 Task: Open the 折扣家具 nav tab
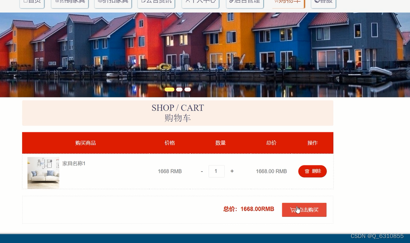coord(113,3)
